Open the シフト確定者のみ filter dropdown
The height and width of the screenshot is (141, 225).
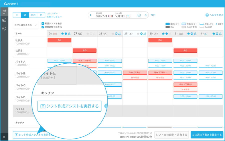(x=26, y=25)
